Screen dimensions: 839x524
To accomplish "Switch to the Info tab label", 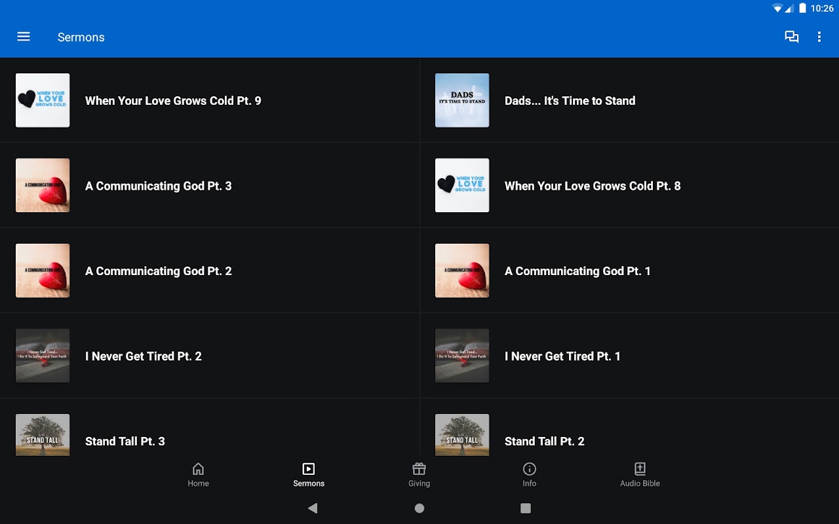I will point(530,483).
